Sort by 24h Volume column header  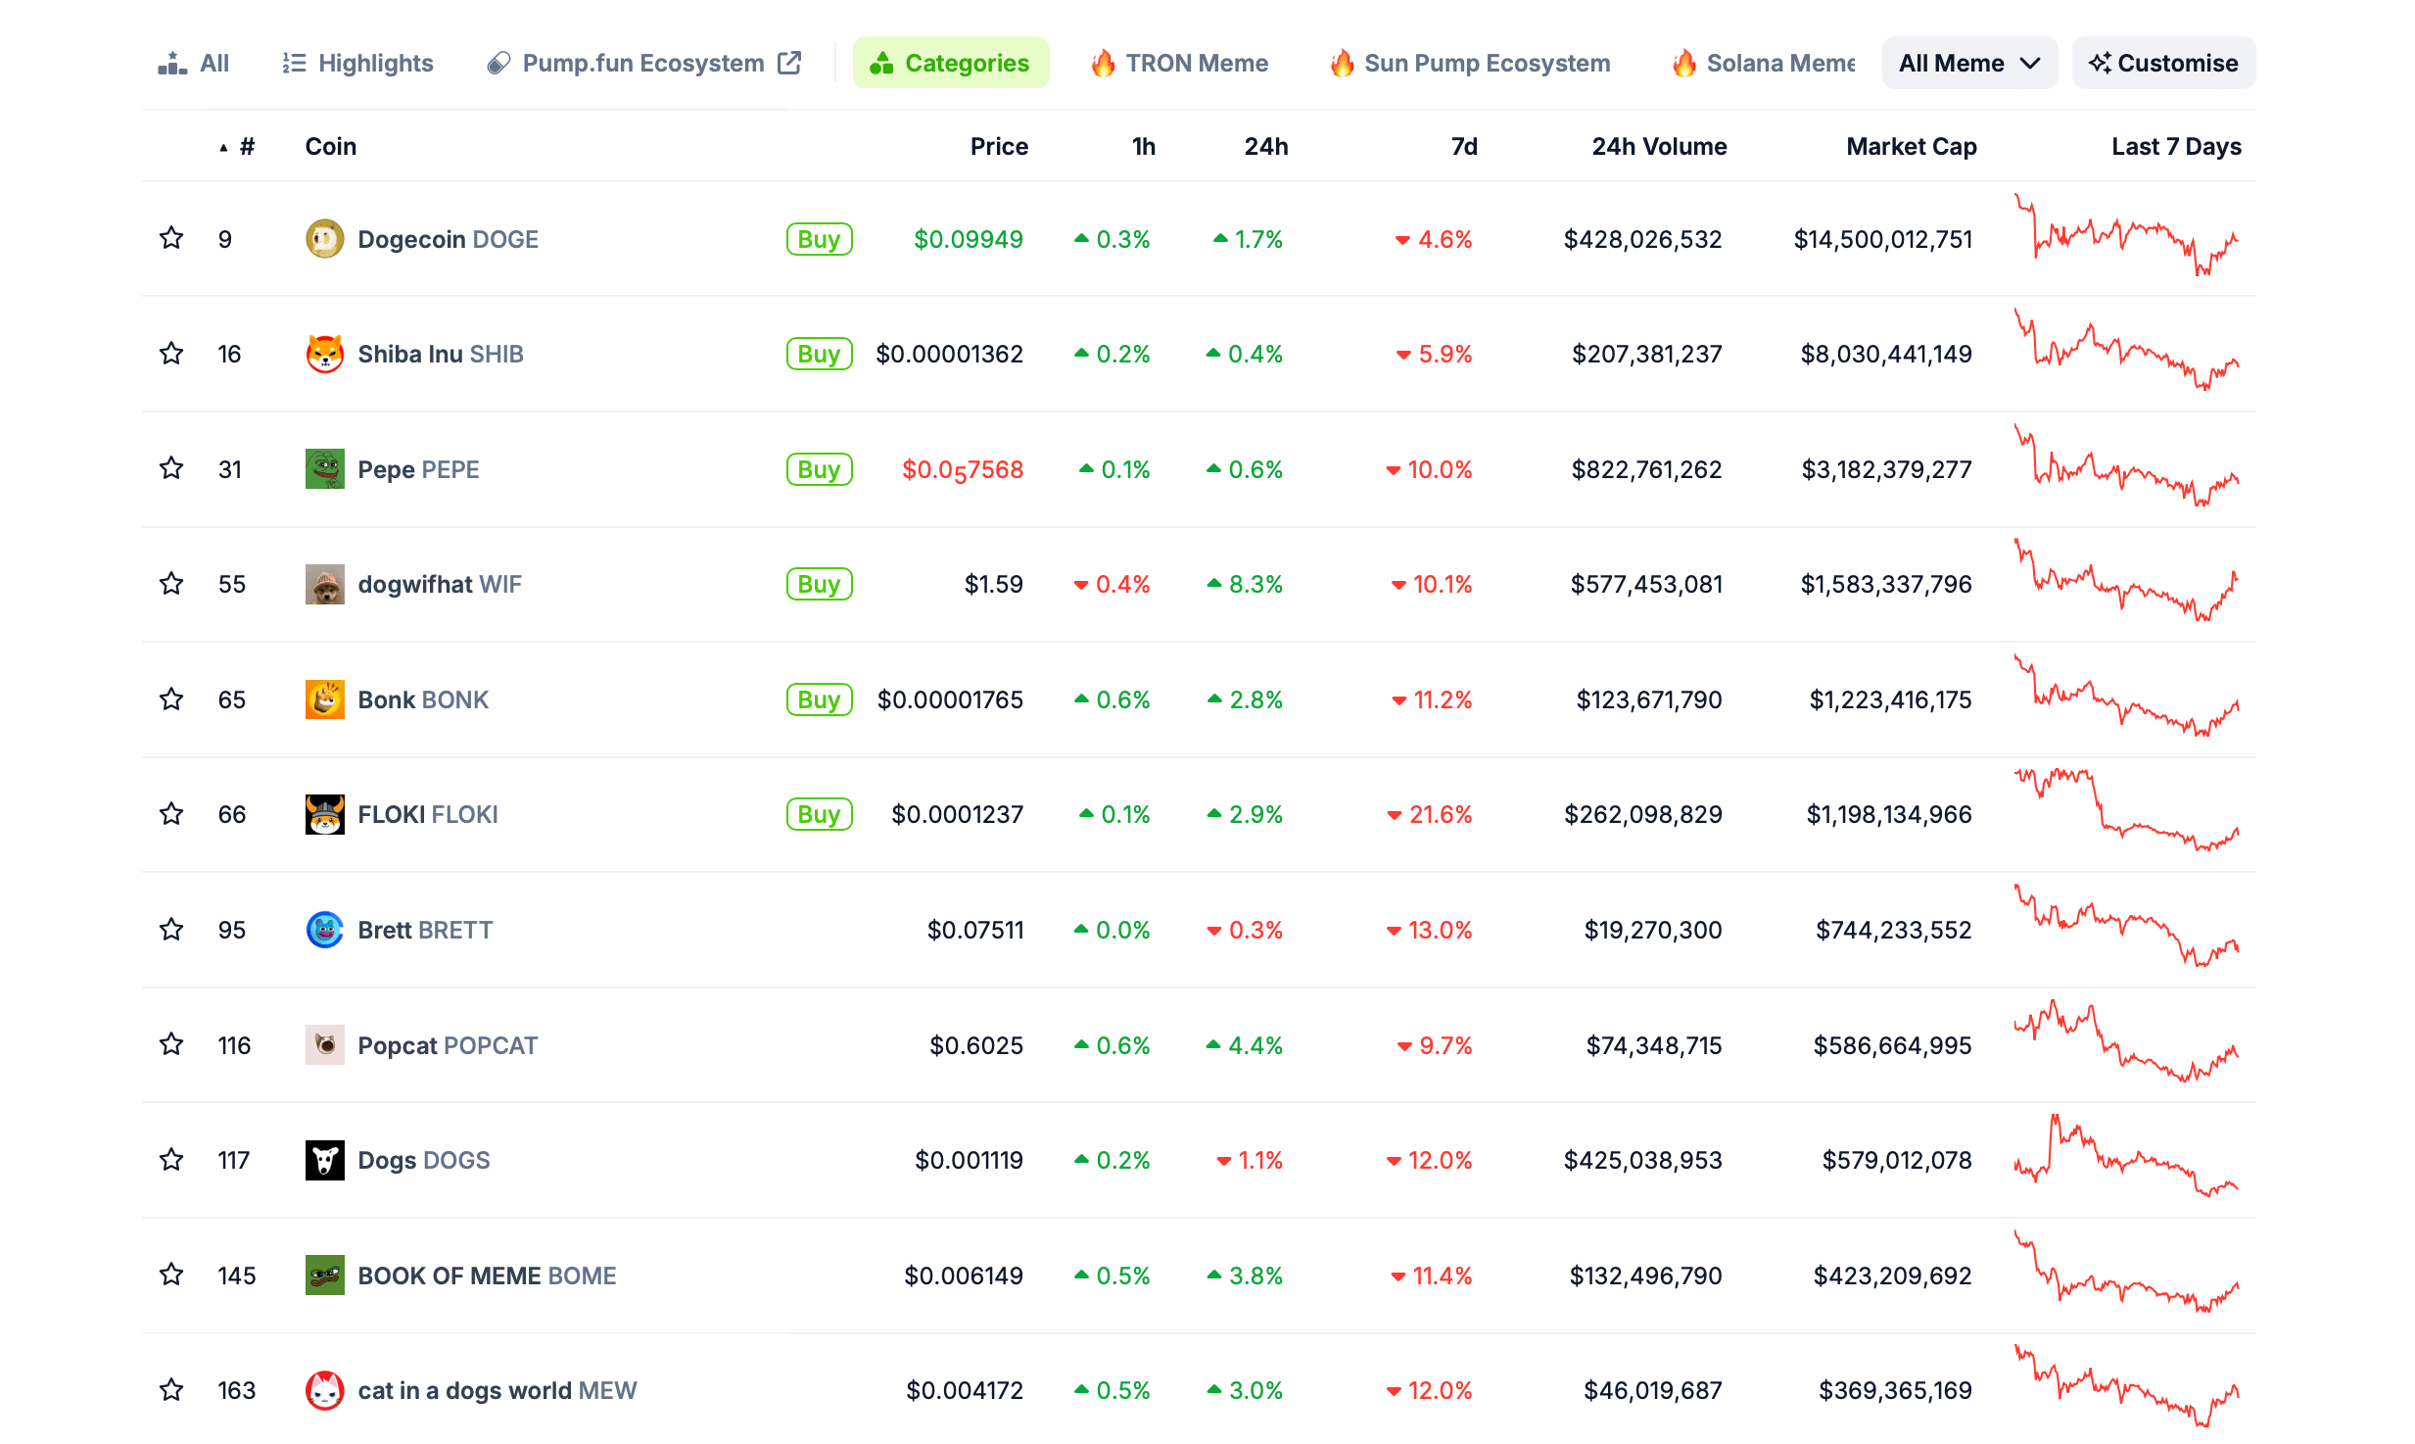click(1659, 147)
